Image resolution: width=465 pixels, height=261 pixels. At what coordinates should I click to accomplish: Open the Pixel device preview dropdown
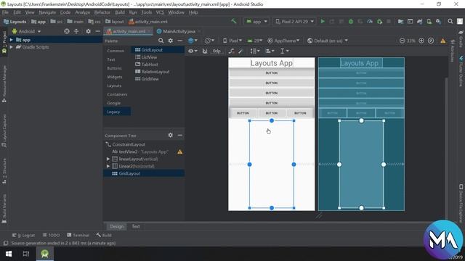(x=232, y=41)
